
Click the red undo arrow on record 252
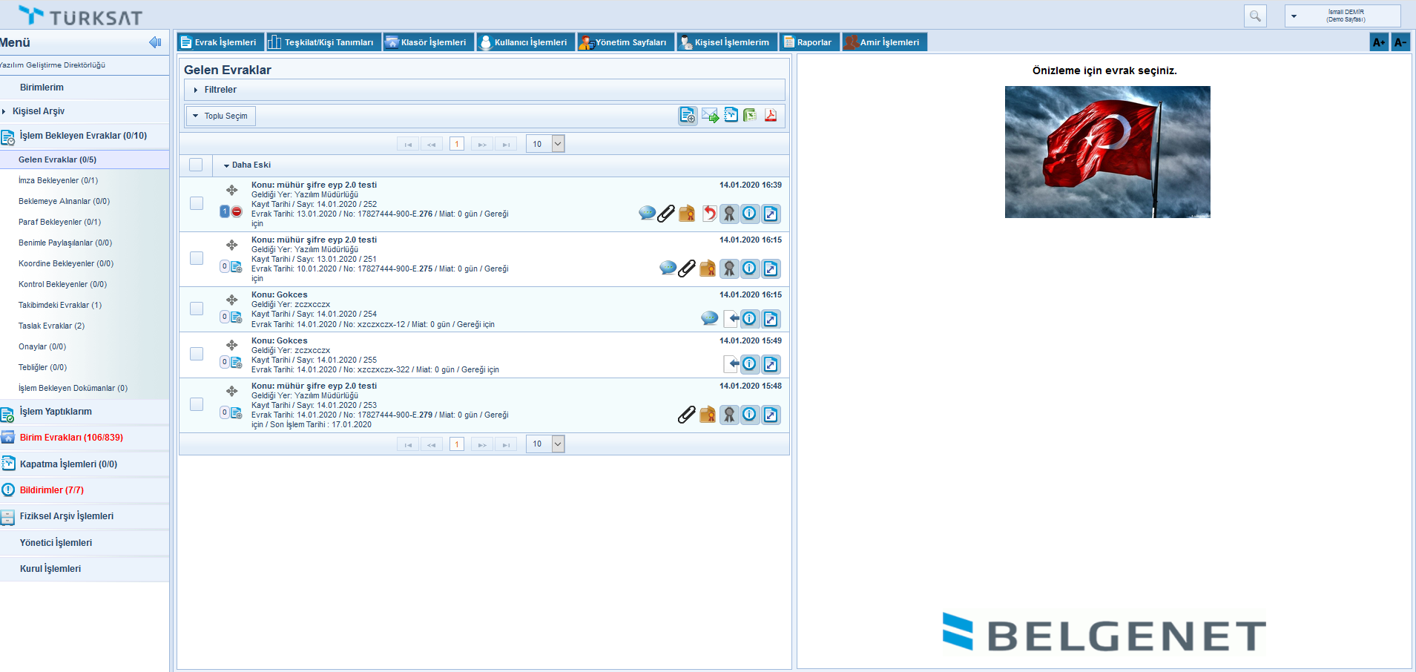[709, 214]
